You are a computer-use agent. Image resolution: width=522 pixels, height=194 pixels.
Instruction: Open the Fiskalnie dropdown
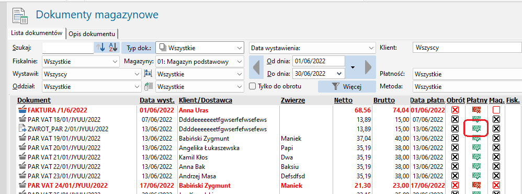point(81,62)
